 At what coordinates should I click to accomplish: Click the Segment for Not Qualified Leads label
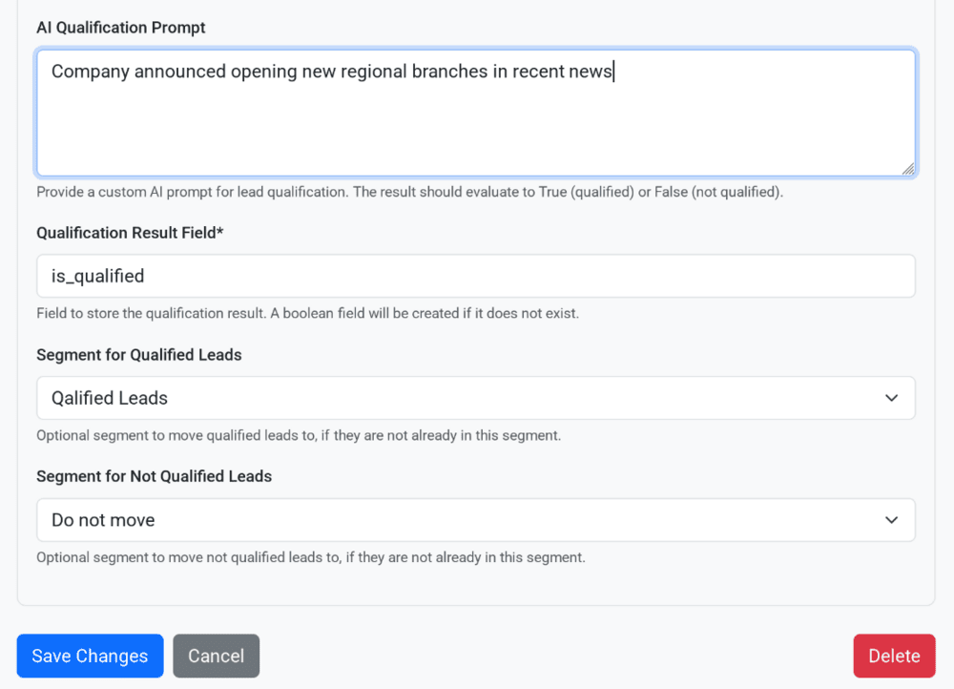[156, 476]
